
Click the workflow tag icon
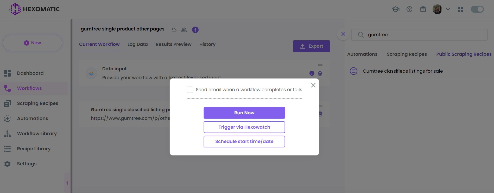click(x=174, y=30)
